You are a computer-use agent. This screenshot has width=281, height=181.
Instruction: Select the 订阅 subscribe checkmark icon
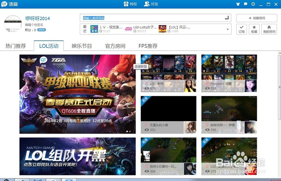(x=241, y=29)
